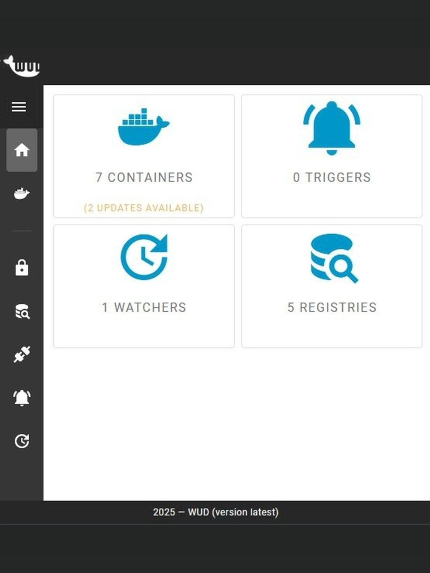Click the WUD whale logo
This screenshot has width=430, height=573.
pos(21,66)
